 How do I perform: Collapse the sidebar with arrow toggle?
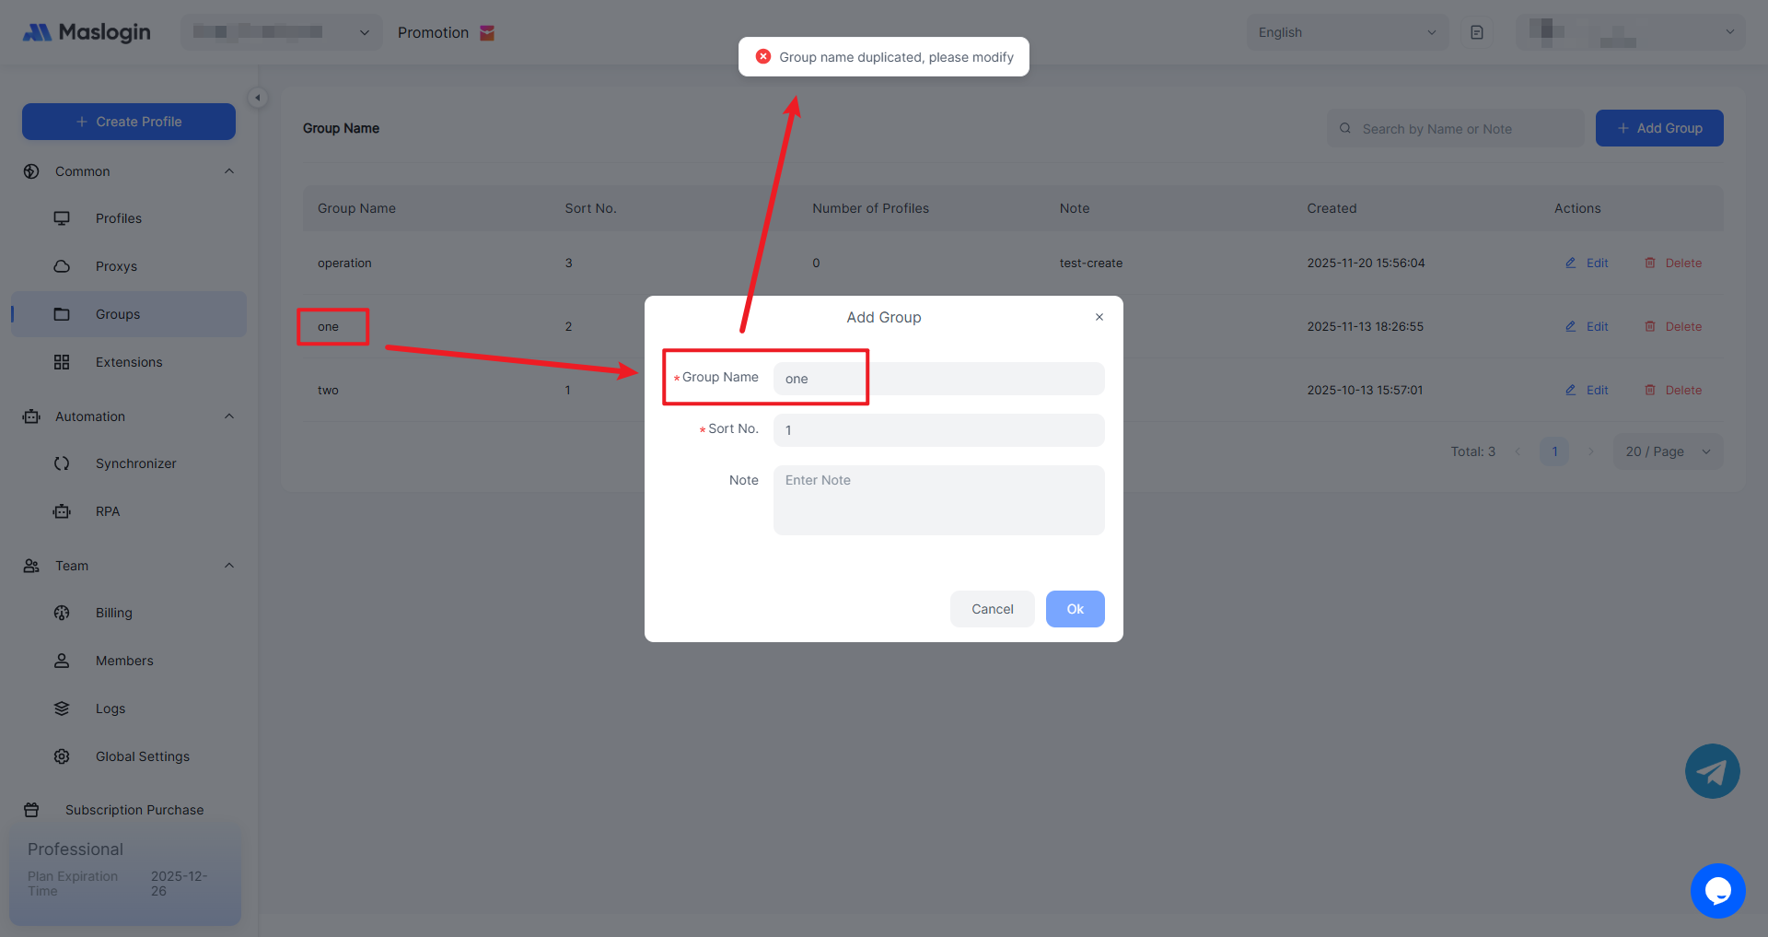point(258,98)
